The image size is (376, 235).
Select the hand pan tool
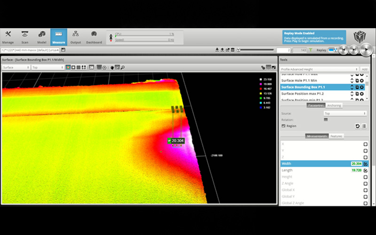coord(112,67)
